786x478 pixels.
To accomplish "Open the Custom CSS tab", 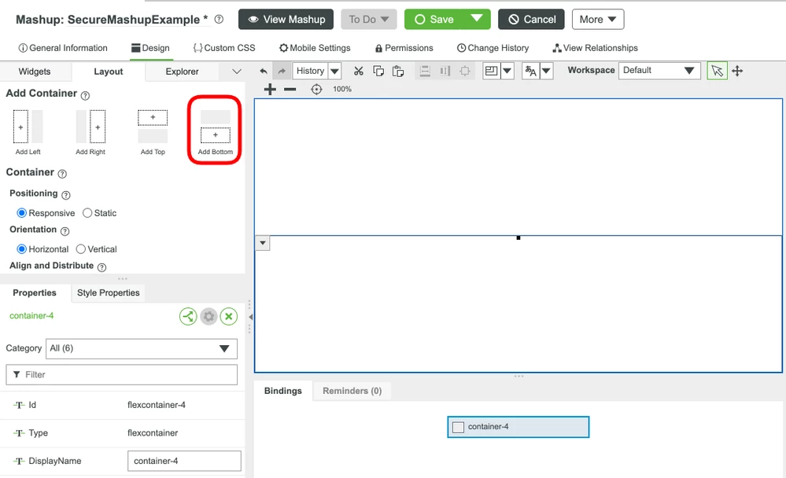I will 224,48.
